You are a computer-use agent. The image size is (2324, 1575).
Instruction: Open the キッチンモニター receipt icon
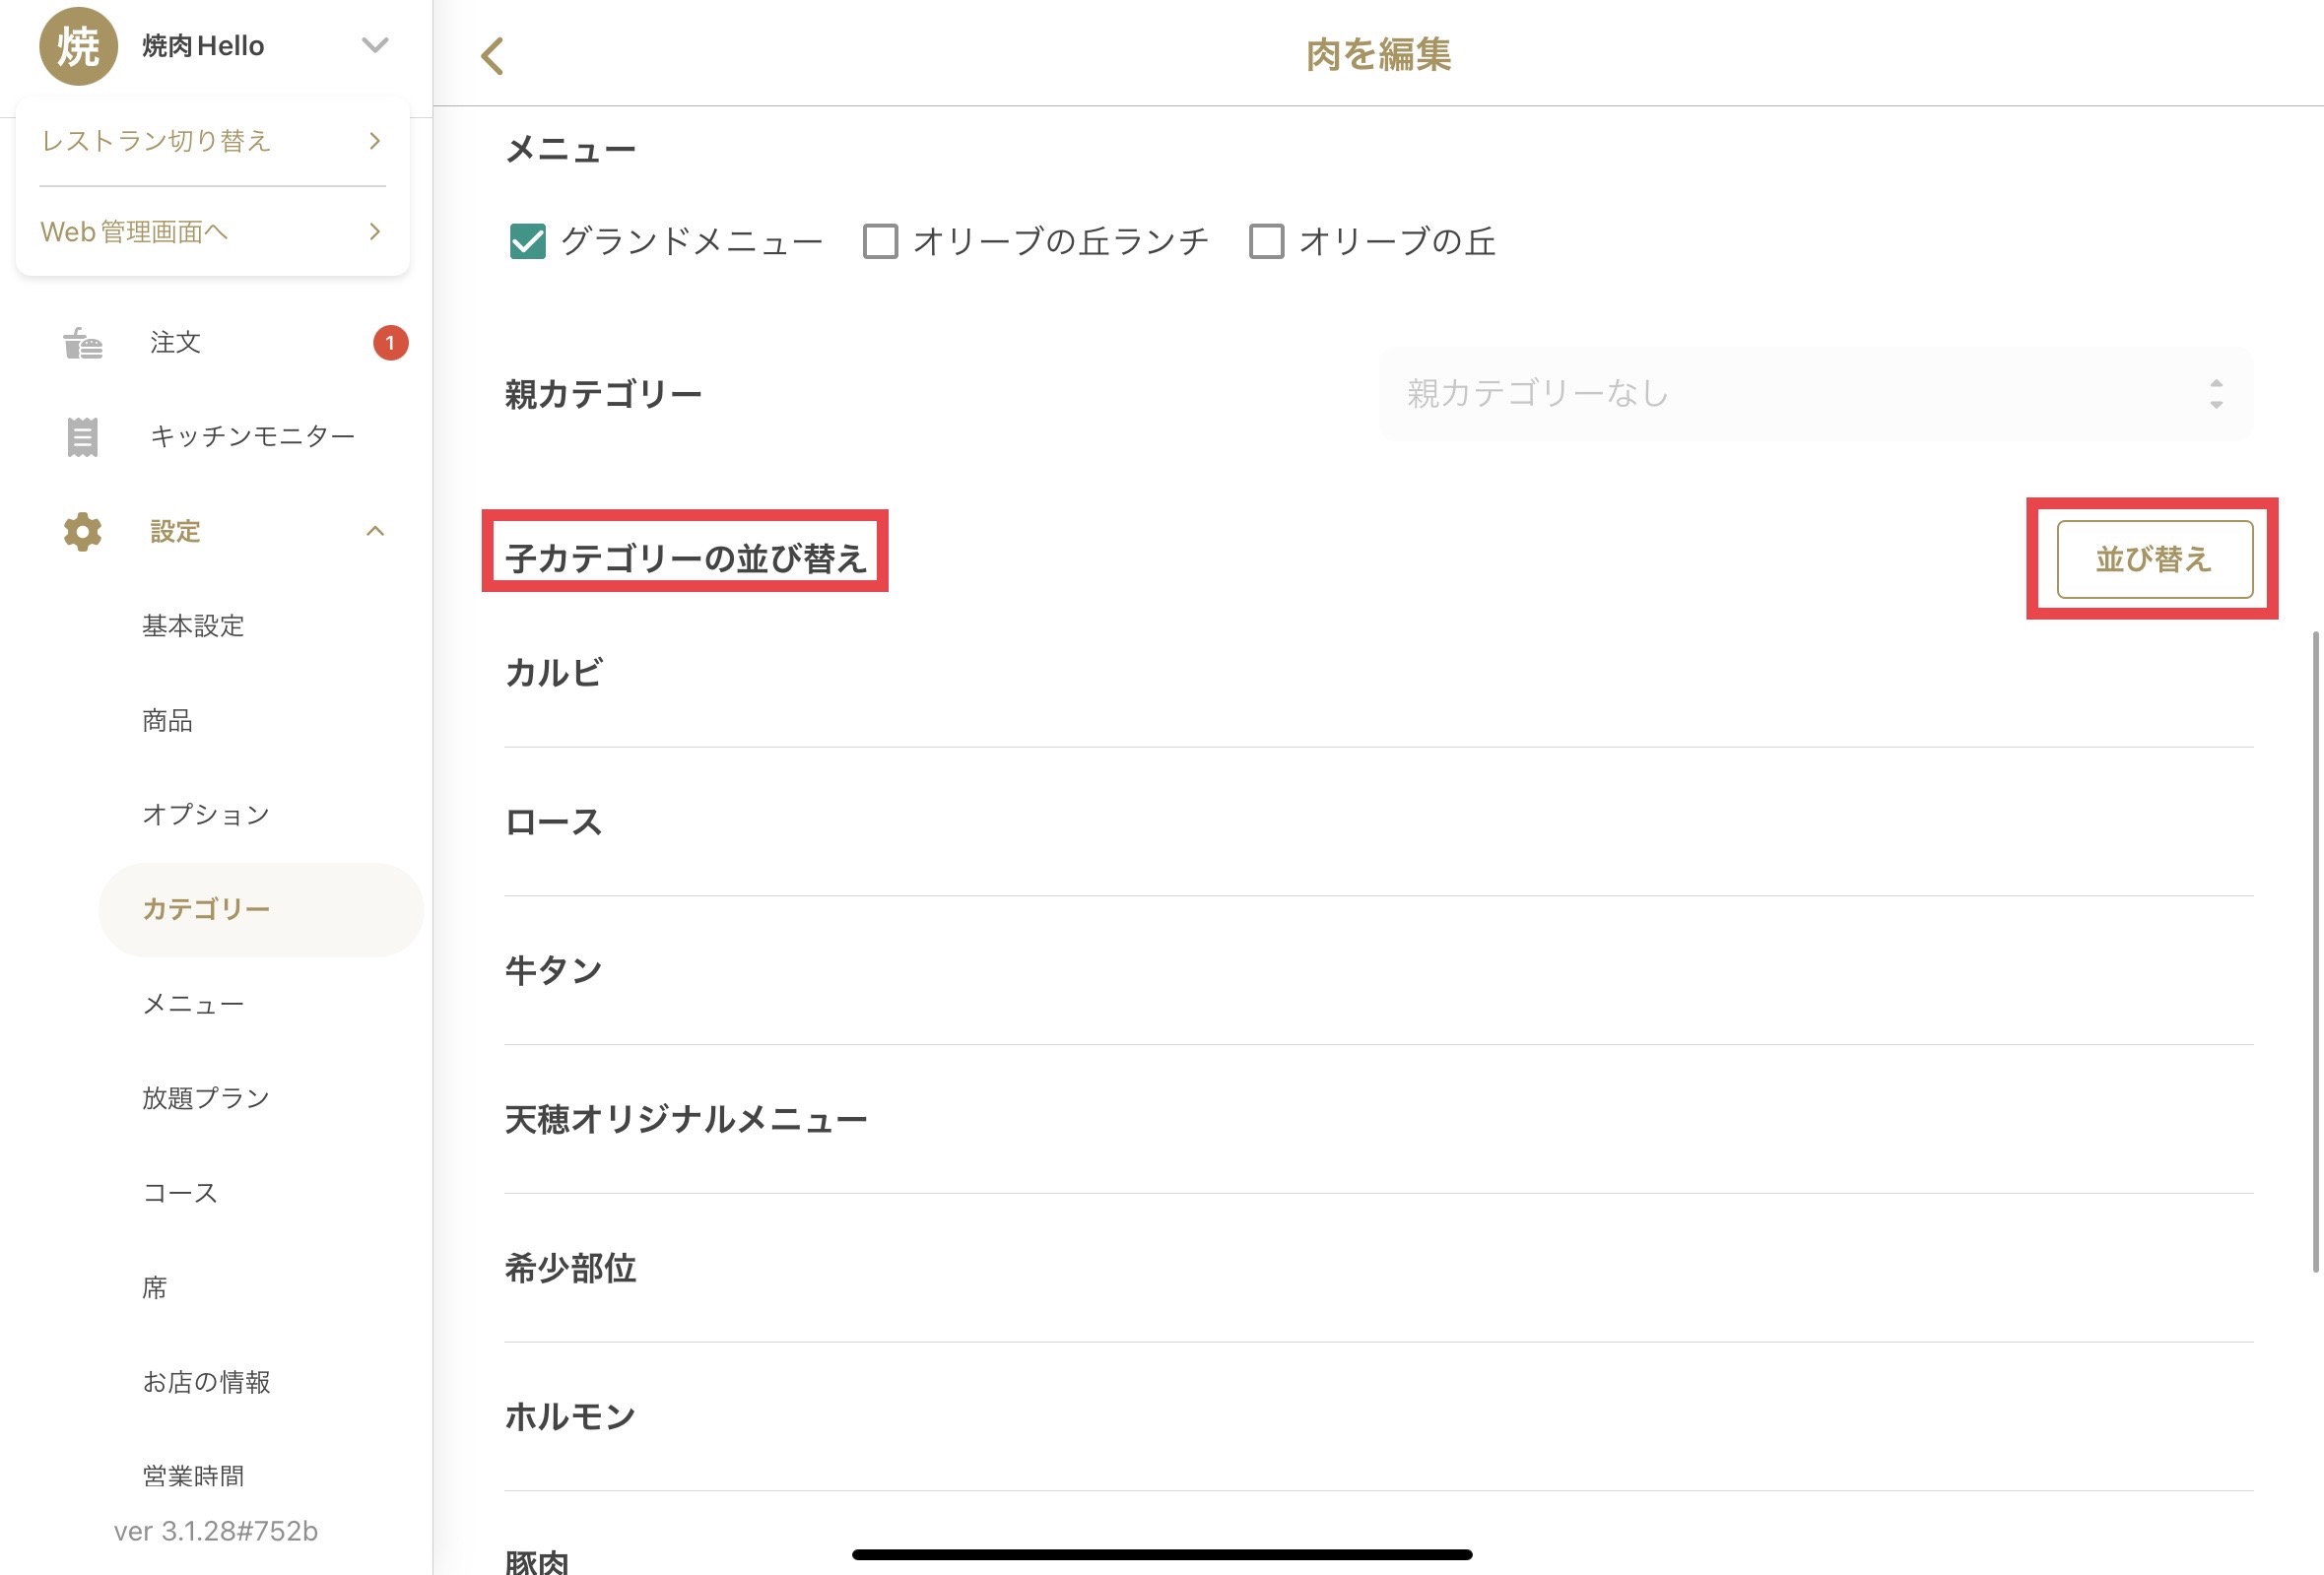pyautogui.click(x=83, y=437)
